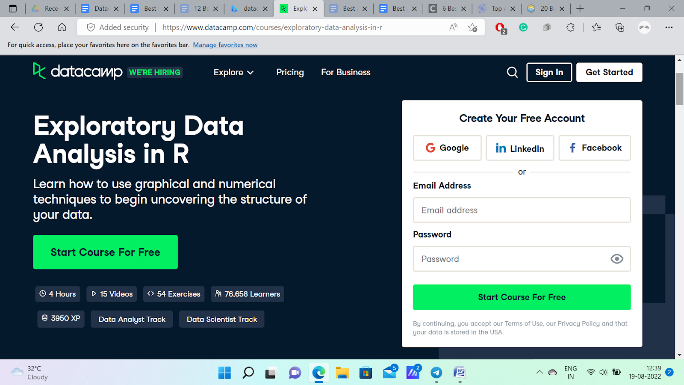Image resolution: width=684 pixels, height=385 pixels.
Task: Open the Extensions puzzle icon
Action: (x=570, y=27)
